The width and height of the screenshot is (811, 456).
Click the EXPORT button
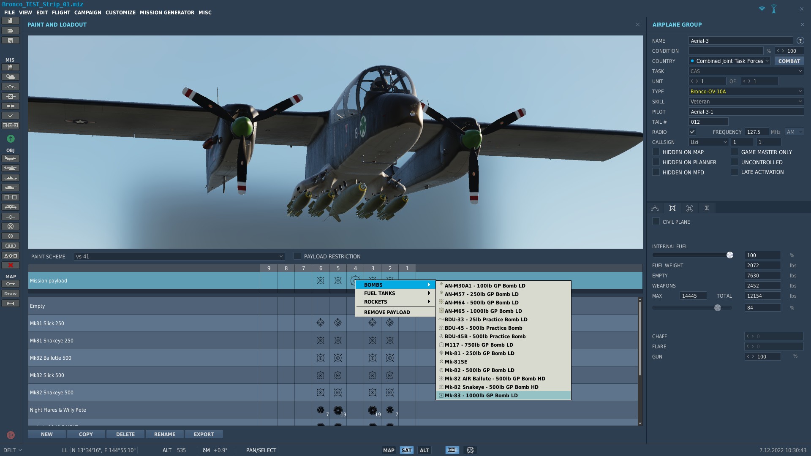[x=204, y=434]
